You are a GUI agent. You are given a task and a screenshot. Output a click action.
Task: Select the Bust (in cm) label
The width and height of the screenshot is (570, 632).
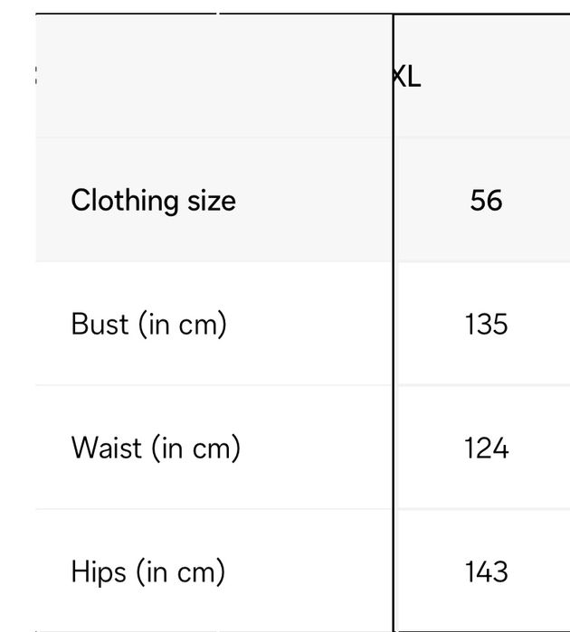pyautogui.click(x=148, y=324)
